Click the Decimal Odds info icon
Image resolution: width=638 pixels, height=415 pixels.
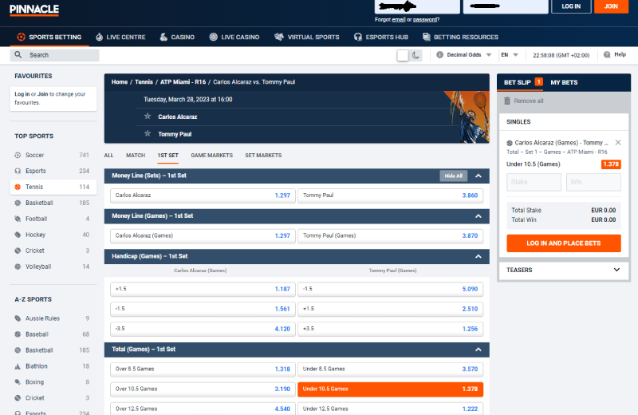point(439,54)
